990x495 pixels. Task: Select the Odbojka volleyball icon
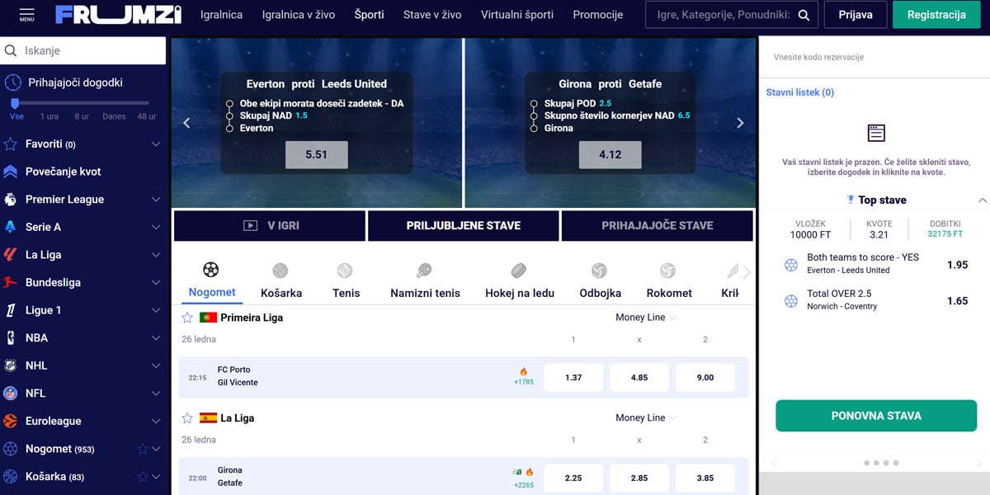[x=599, y=271]
